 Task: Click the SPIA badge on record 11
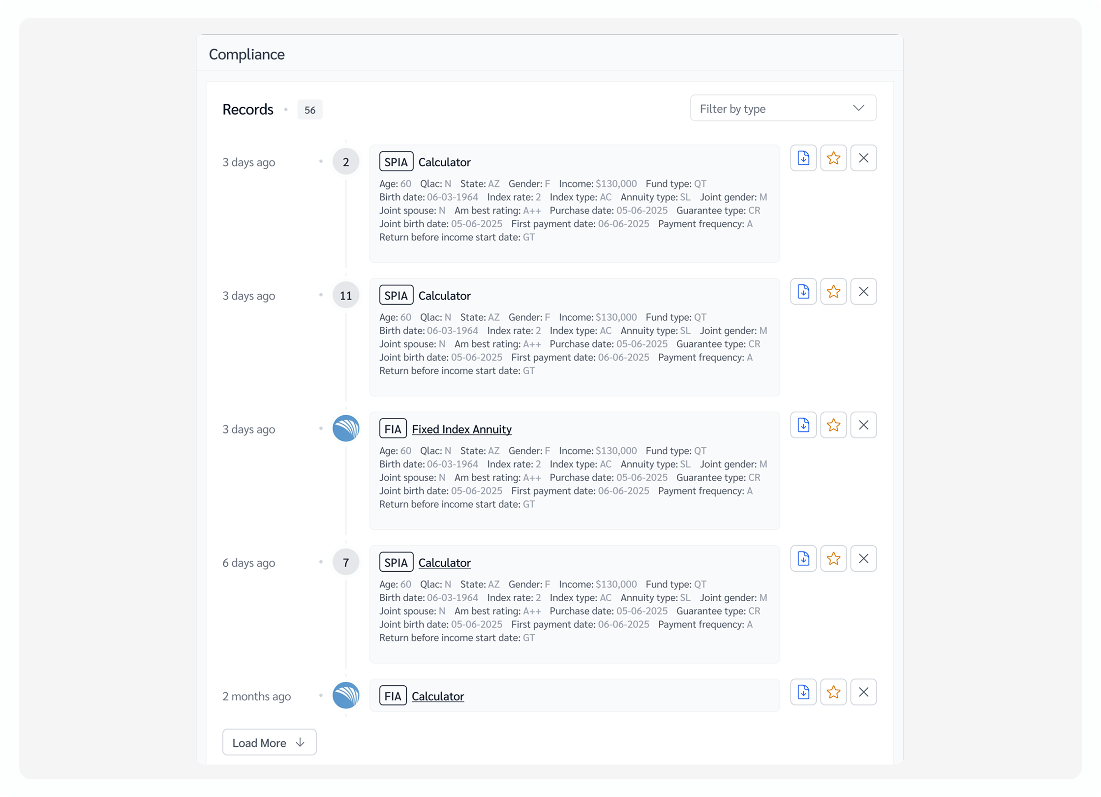point(396,295)
